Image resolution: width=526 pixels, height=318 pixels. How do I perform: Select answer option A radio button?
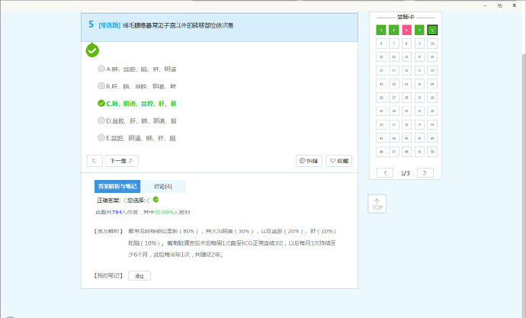pos(101,69)
